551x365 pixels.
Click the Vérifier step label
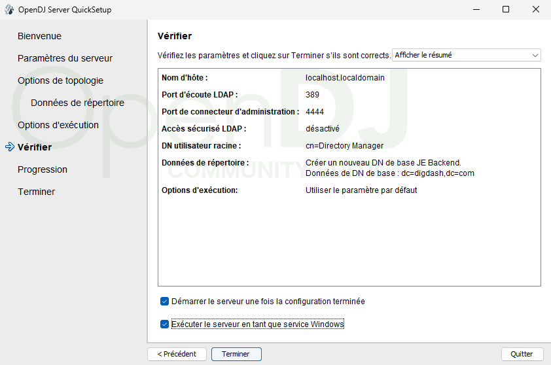pyautogui.click(x=35, y=147)
